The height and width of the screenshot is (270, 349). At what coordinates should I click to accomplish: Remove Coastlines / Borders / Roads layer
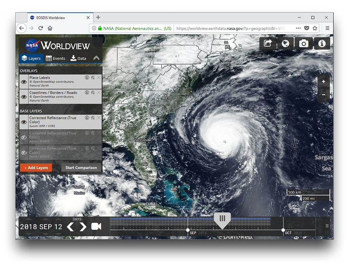point(98,92)
